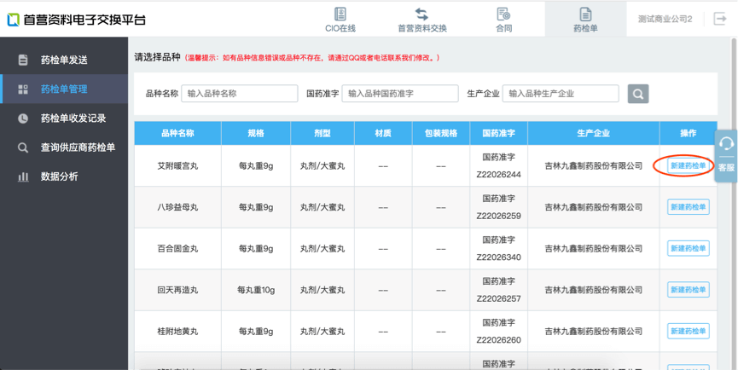
Task: Open the 首营资料交换 tab
Action: click(422, 20)
